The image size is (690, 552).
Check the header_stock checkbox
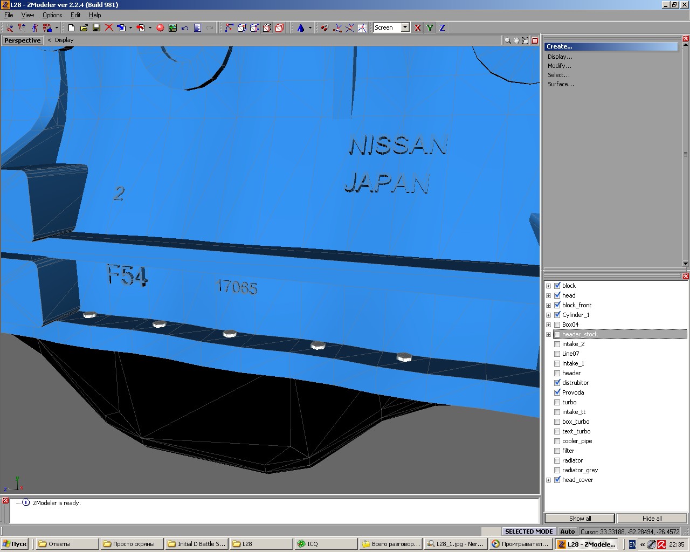[557, 334]
